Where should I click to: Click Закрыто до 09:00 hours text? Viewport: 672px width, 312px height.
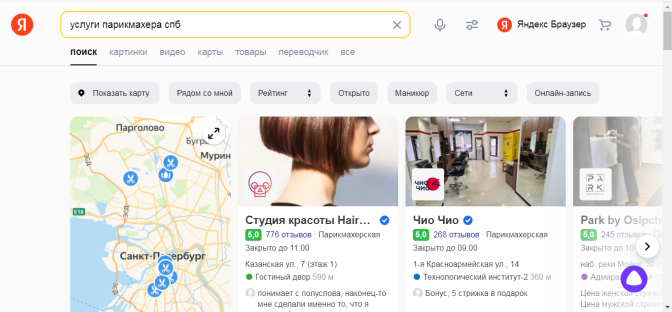(x=445, y=248)
